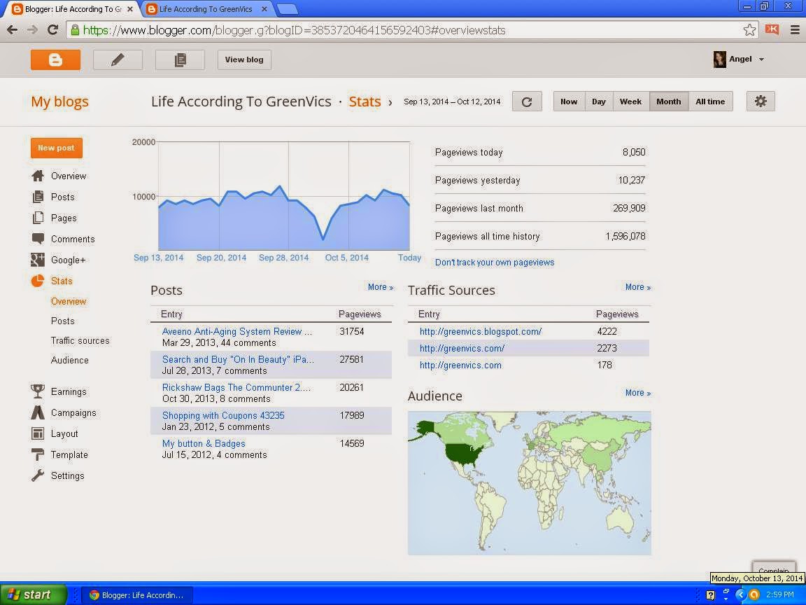Open Stats Posts sub-item

click(63, 321)
